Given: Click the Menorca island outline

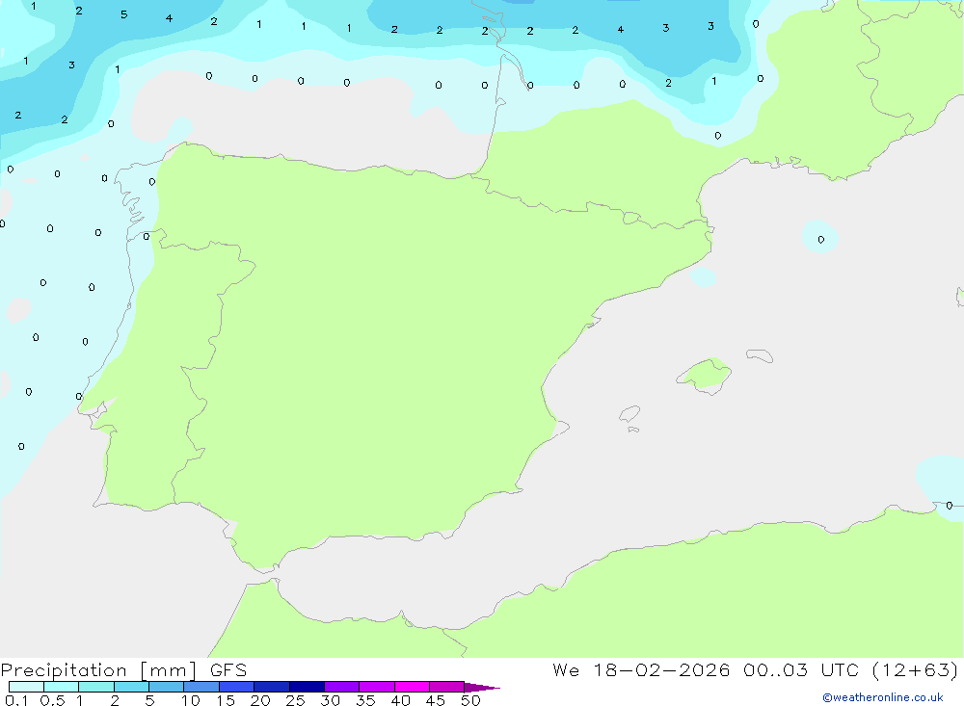Looking at the screenshot, I should pos(760,355).
